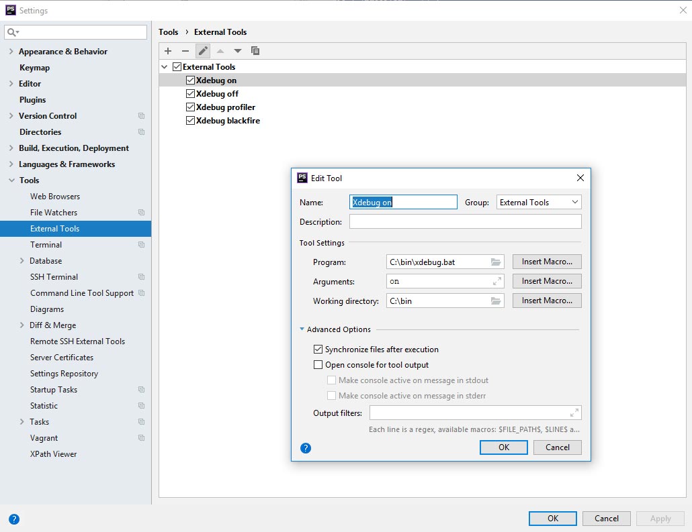This screenshot has width=692, height=532.
Task: Uncheck Xdebug profiler tool
Action: coord(190,107)
